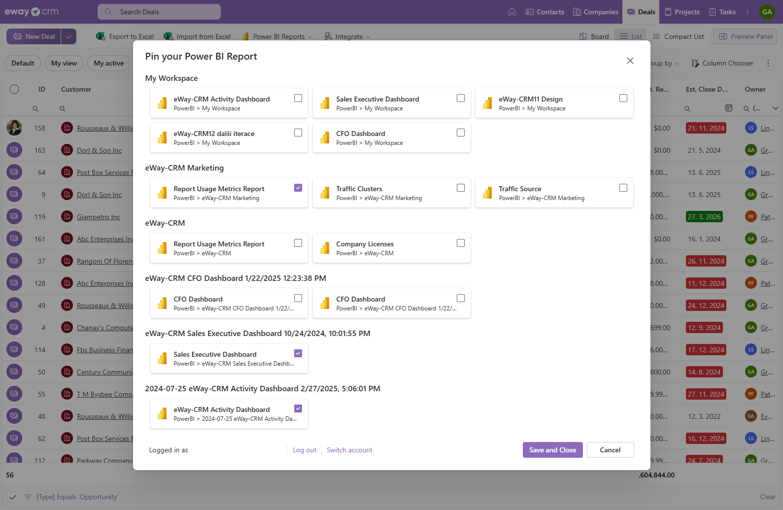
Task: Toggle the Type Equals Opportunity filter checkbox
Action: [x=13, y=497]
